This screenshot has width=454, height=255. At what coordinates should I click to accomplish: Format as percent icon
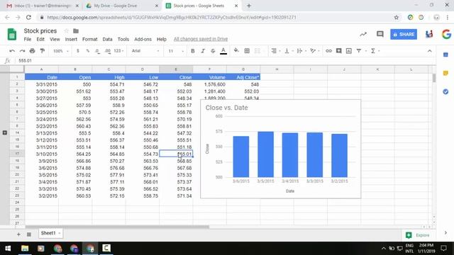pos(87,51)
